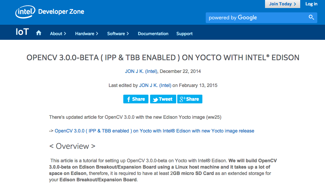Viewport: 325px width, 187px height.
Task: Open the Documentation menu item
Action: pos(153,33)
